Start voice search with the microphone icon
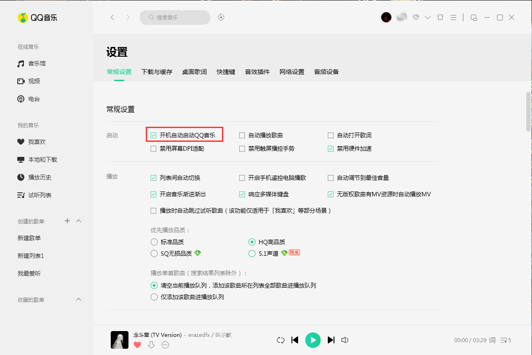This screenshot has height=355, width=532. click(x=221, y=17)
